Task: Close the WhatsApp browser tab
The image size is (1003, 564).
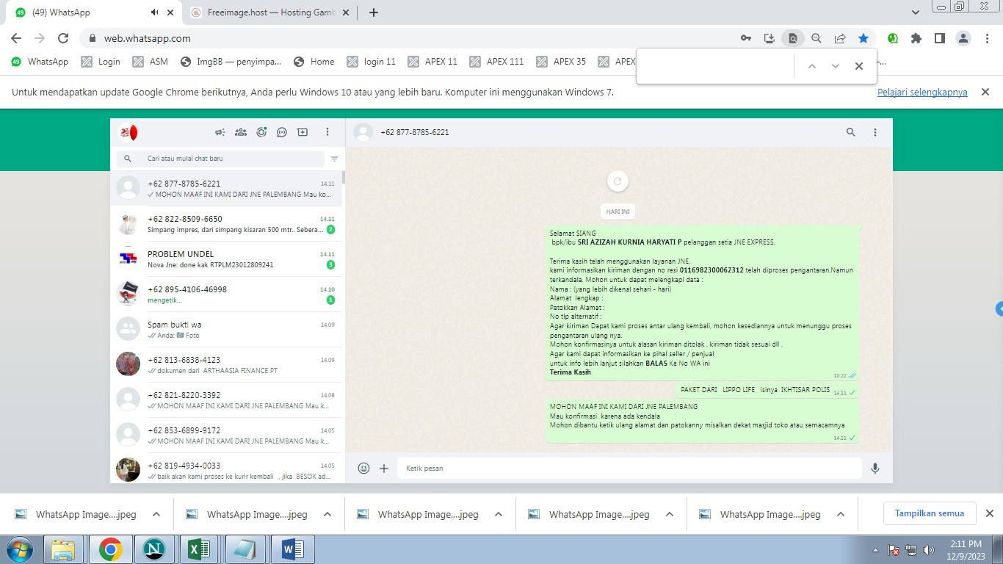Action: point(171,12)
